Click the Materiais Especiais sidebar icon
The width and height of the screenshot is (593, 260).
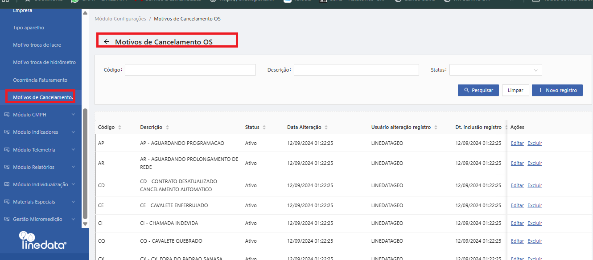point(7,202)
